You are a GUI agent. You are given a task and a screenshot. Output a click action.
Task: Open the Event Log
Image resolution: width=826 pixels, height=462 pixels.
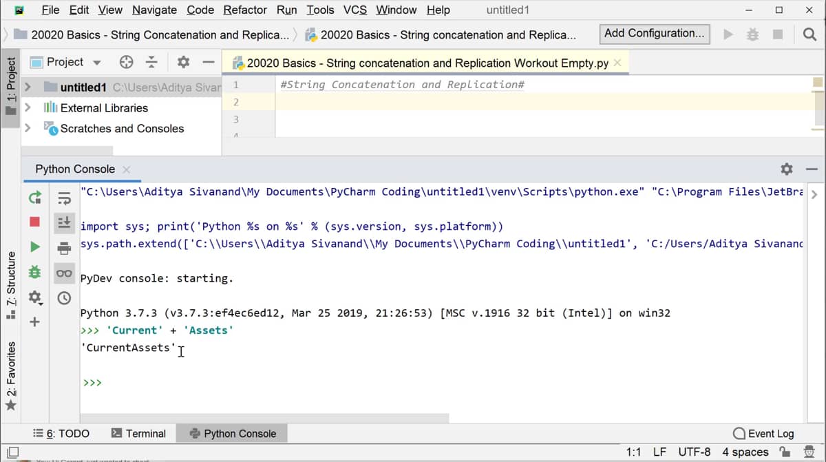(x=763, y=434)
